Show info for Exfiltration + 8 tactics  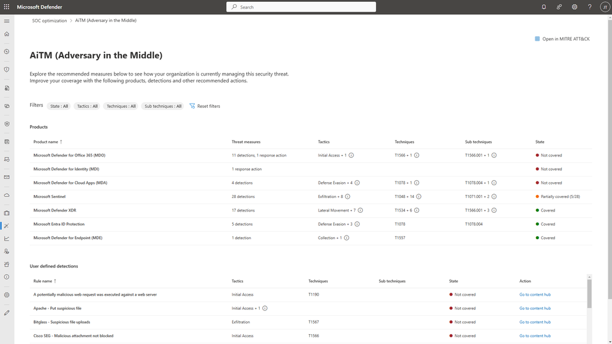click(x=347, y=197)
